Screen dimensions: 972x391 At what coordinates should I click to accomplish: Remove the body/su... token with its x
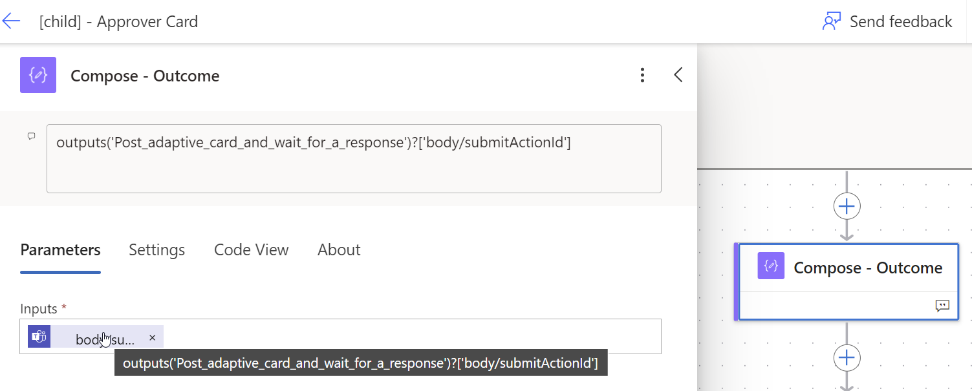coord(153,337)
